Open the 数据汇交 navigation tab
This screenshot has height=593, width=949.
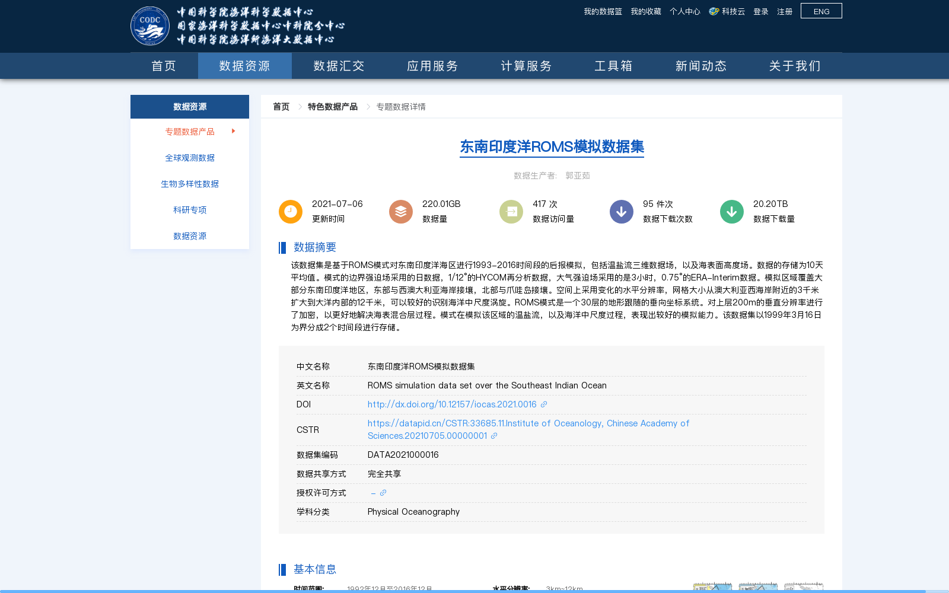click(x=339, y=66)
